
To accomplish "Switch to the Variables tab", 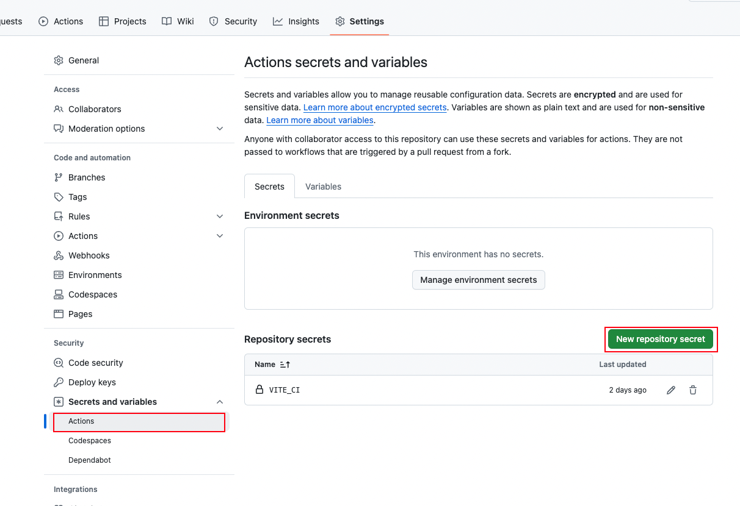I will (x=323, y=187).
